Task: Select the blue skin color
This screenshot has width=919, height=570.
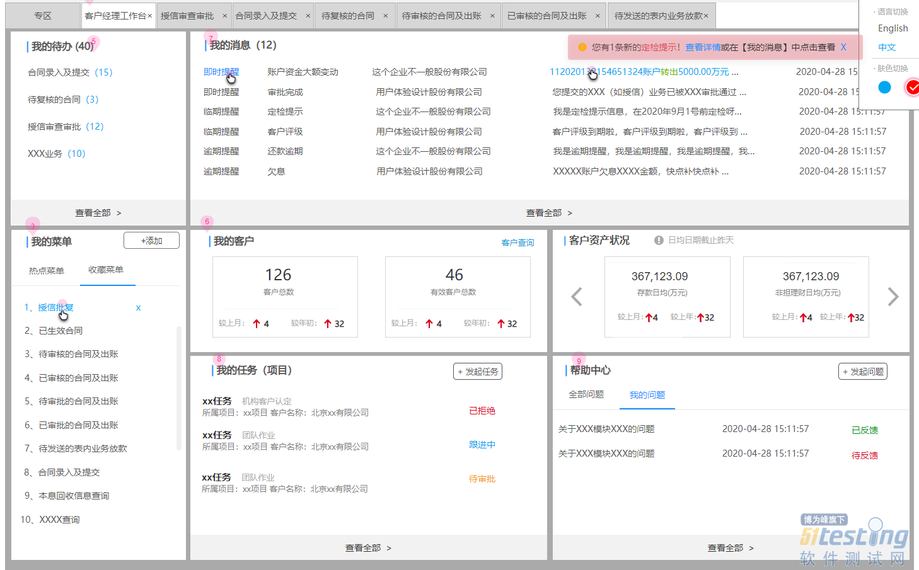Action: coord(885,88)
